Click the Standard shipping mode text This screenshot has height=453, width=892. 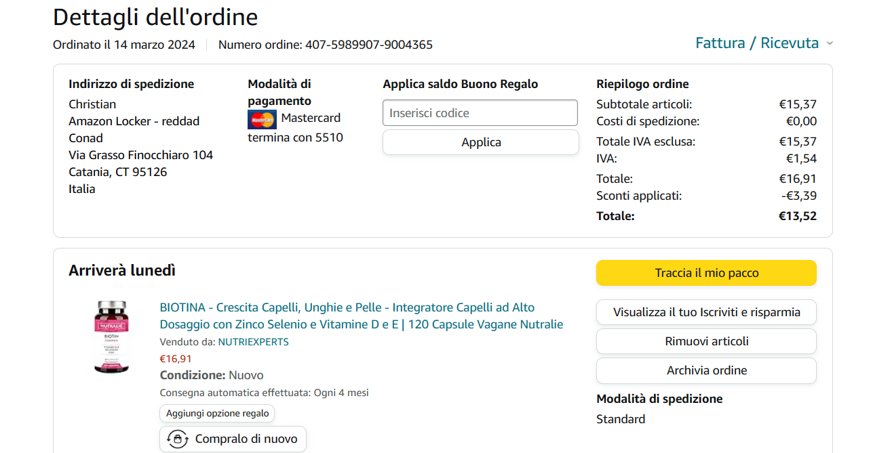(621, 419)
